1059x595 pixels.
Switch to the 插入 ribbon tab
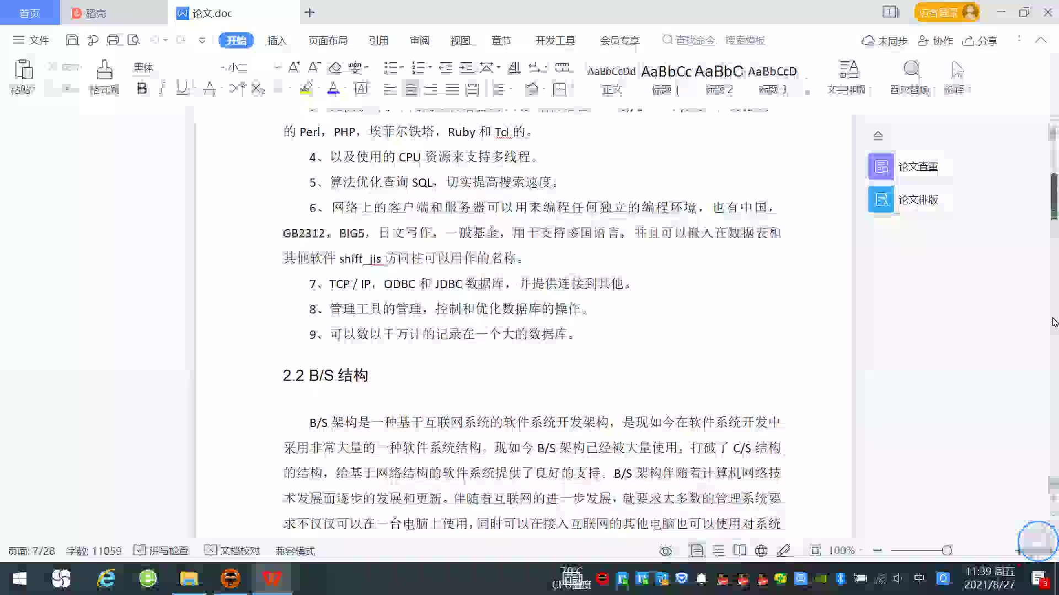(277, 40)
